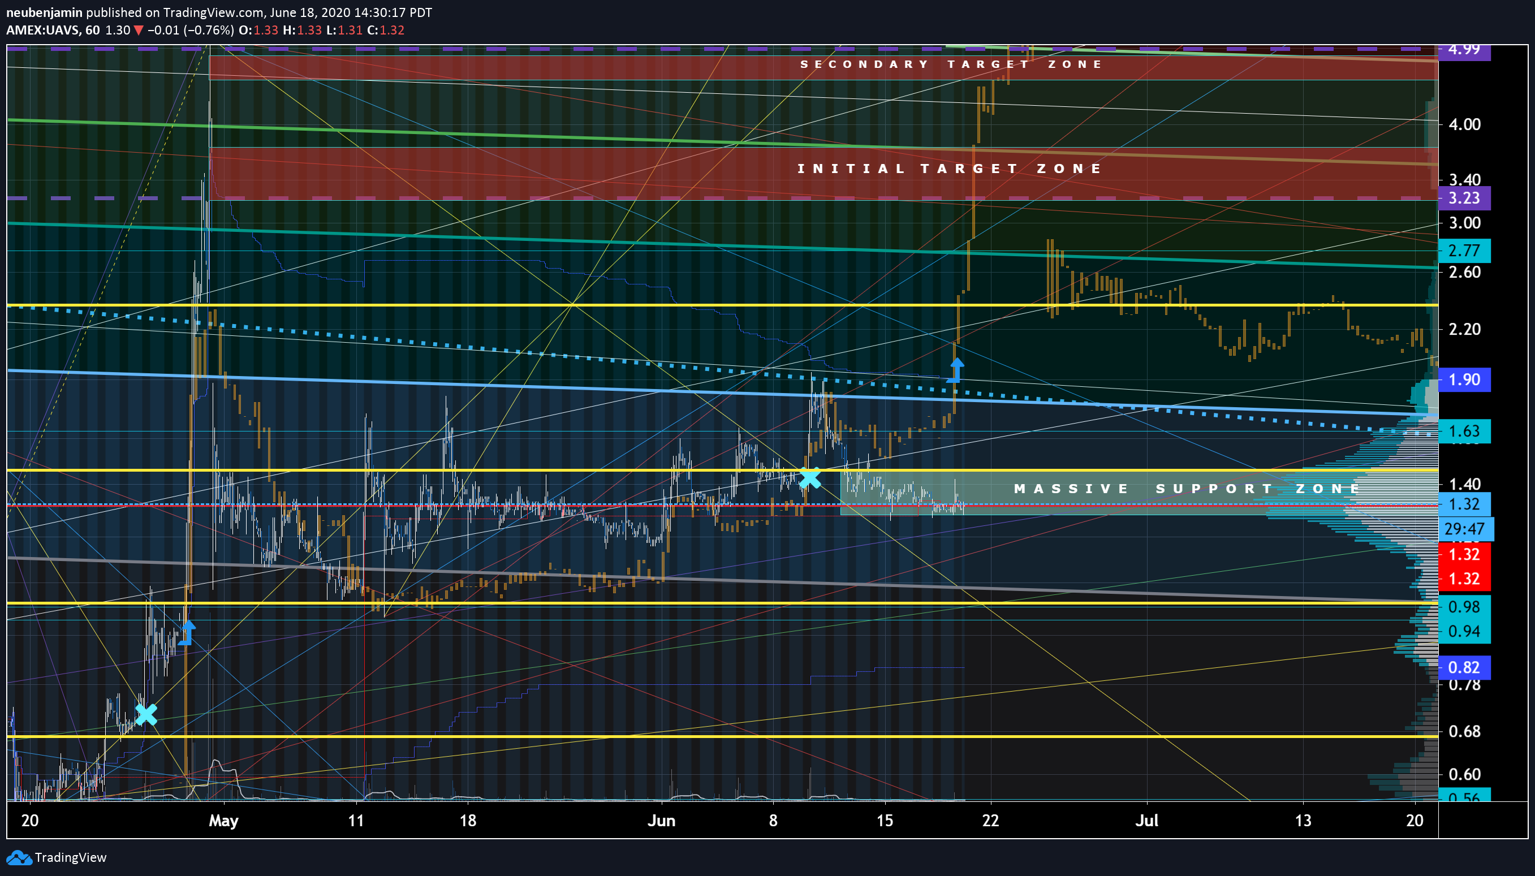Click the 0.68 price axis tick

(x=1465, y=731)
